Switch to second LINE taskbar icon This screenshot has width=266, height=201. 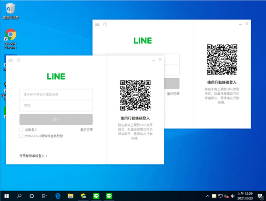[x=109, y=196]
